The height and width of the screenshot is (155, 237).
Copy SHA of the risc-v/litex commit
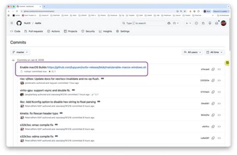coord(213,80)
